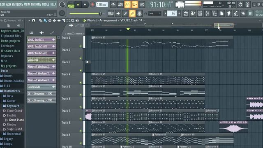This screenshot has height=148, width=263.
Task: Select GenesisRide clip in picker
Action: [42, 87]
